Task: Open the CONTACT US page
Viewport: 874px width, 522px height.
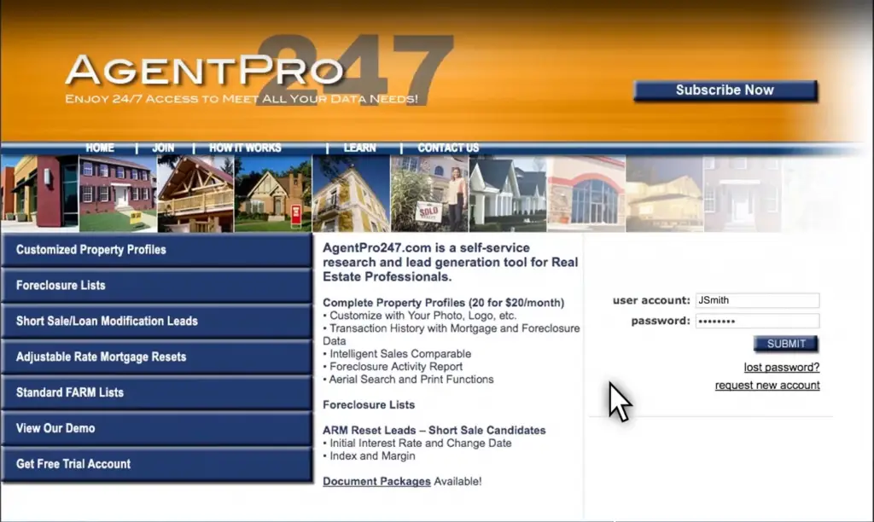Action: (x=448, y=148)
